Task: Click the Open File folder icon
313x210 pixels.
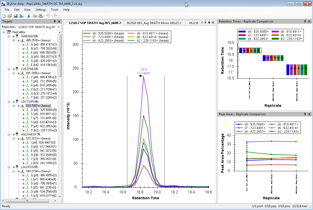Action: pos(10,16)
